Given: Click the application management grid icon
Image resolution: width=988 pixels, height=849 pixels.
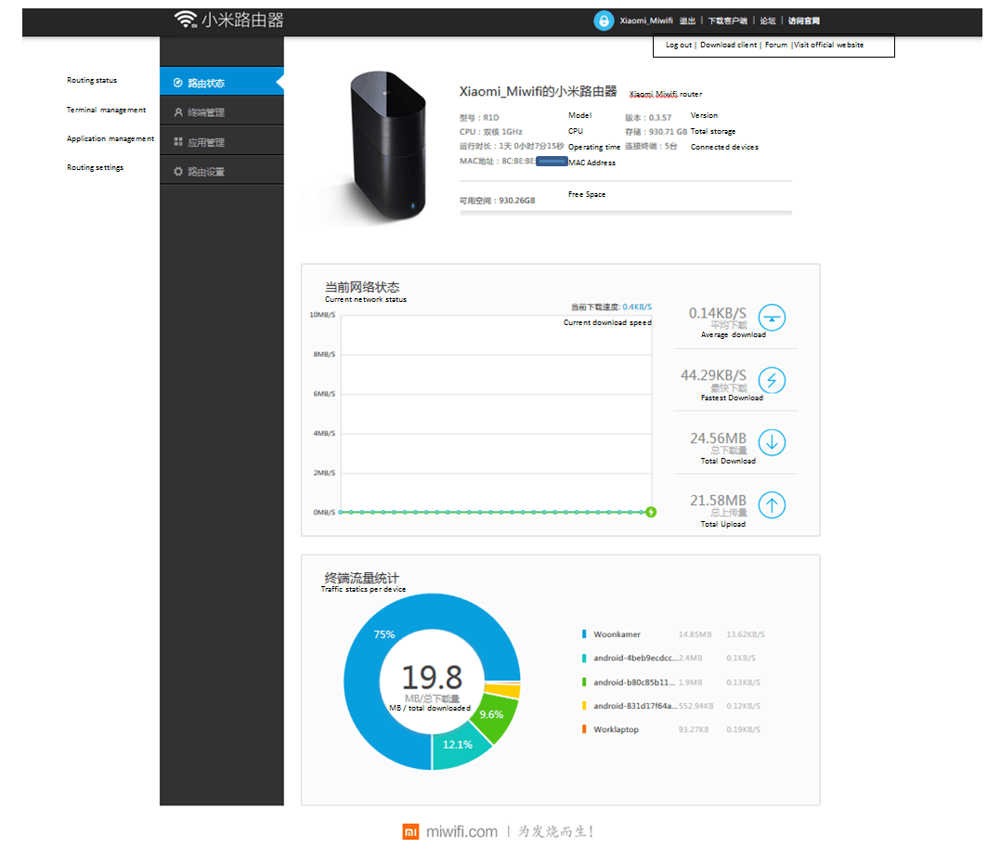Looking at the screenshot, I should click(178, 142).
